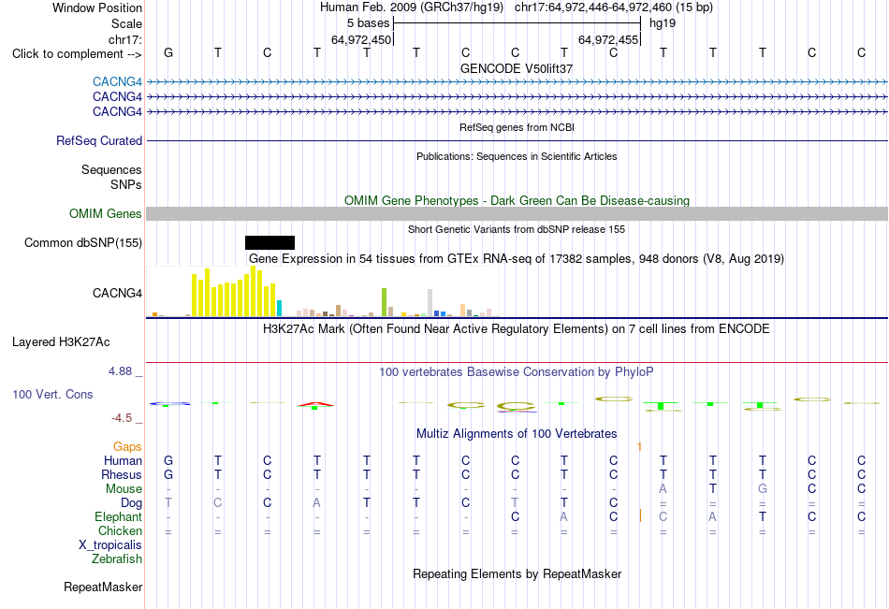The height and width of the screenshot is (609, 889).
Task: Click the red A peak in PhyloP logo
Action: [315, 404]
